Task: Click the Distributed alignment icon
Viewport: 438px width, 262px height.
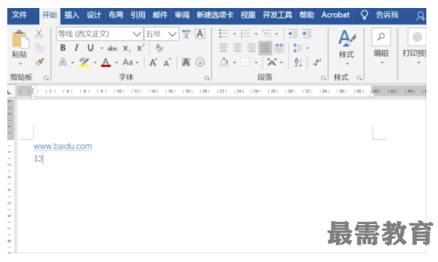Action: coord(279,48)
